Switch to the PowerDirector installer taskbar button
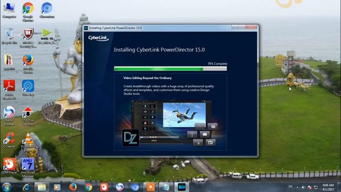Screen dimensions: 341x192 [x=182, y=187]
